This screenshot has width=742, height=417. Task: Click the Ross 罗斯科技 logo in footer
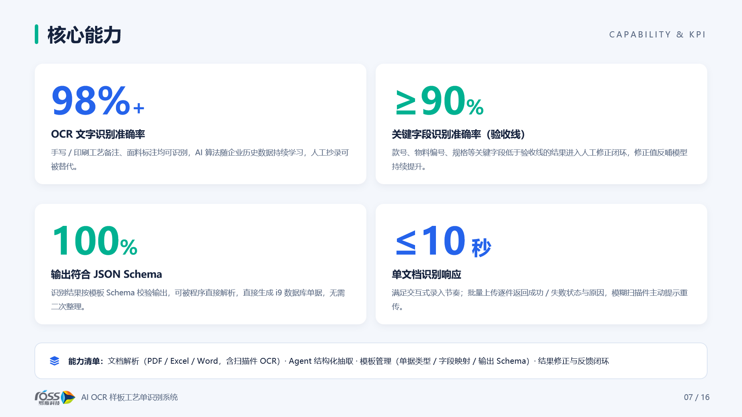55,397
